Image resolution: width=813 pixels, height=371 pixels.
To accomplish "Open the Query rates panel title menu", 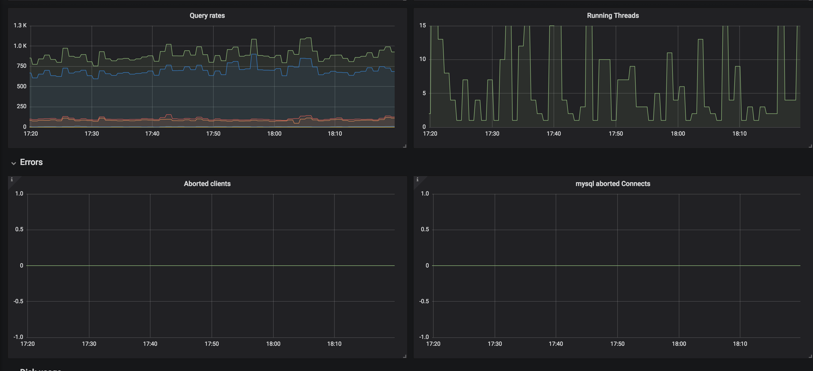I will pos(207,16).
